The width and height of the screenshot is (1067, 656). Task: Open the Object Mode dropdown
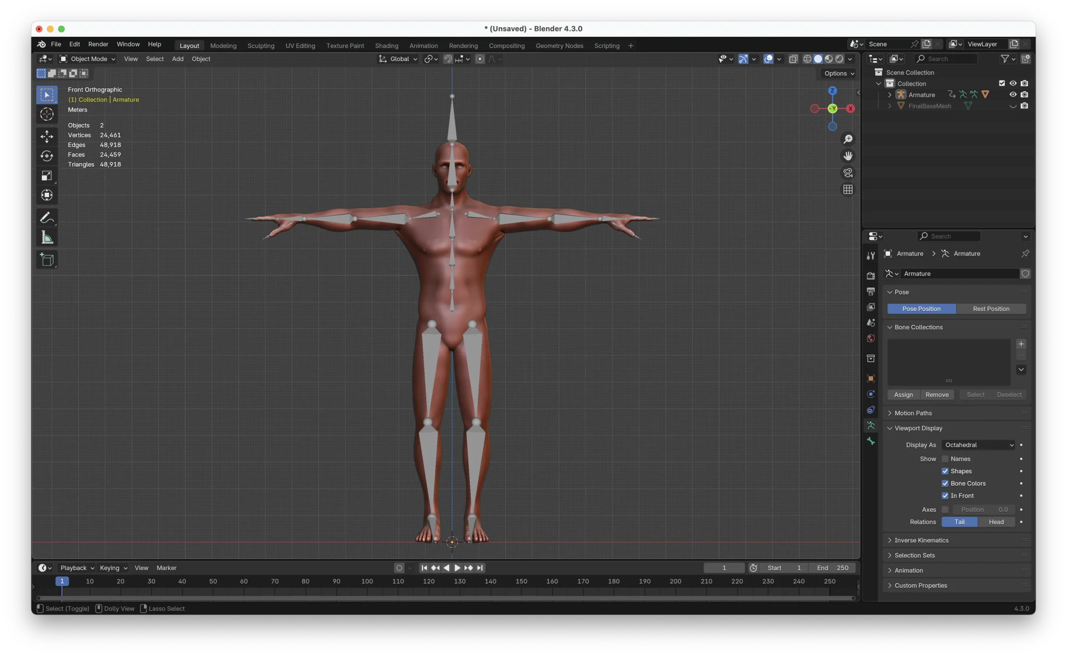[87, 59]
